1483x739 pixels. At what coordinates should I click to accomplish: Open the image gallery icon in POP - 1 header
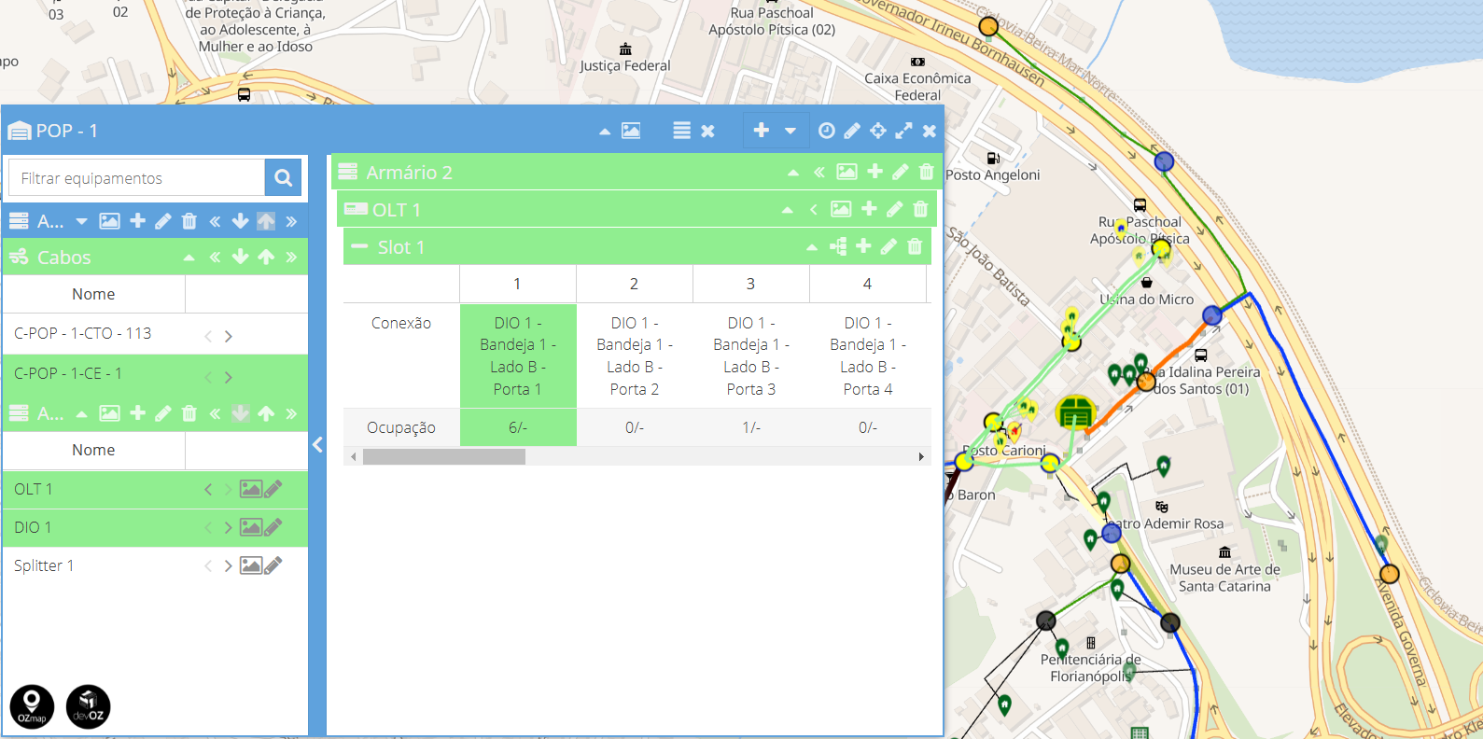pyautogui.click(x=631, y=131)
